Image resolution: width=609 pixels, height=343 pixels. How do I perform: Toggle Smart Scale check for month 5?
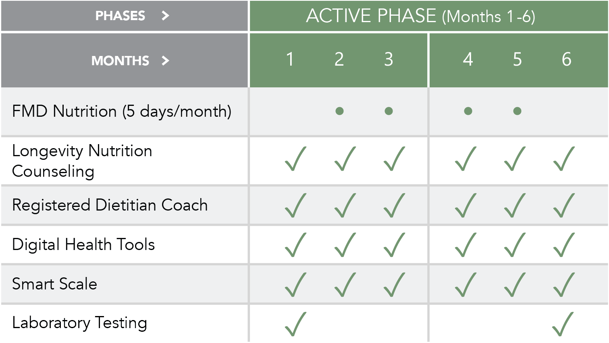coord(515,285)
